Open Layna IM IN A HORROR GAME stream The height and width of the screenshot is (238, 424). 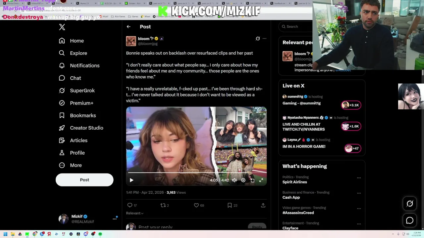[304, 146]
